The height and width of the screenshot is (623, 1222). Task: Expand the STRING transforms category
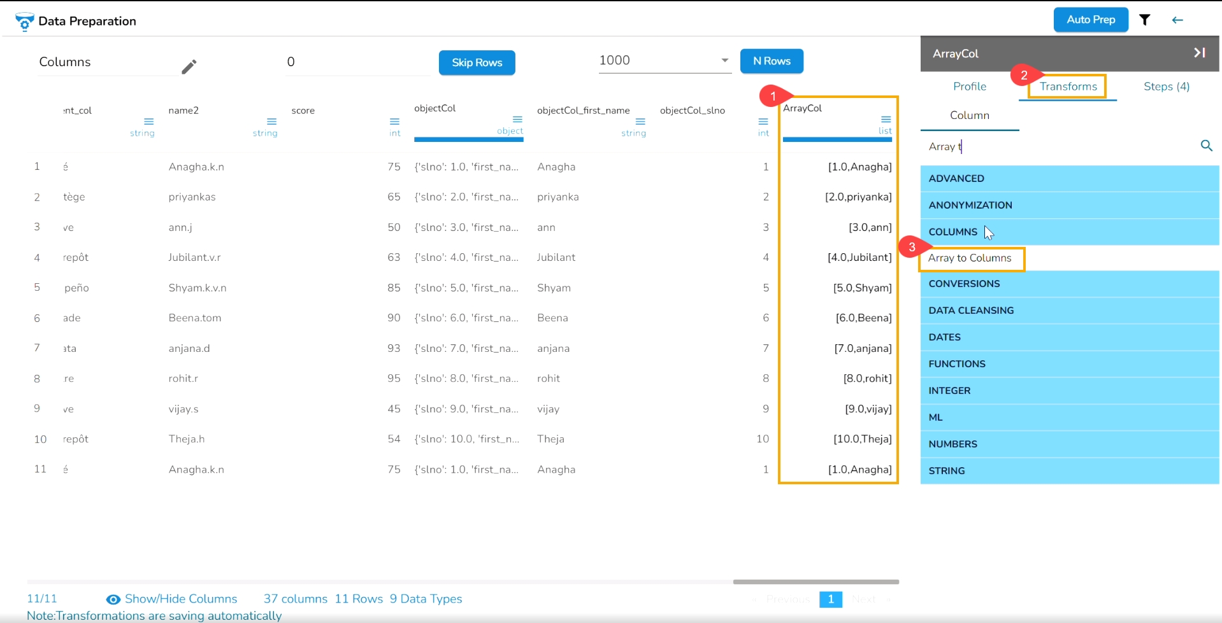(1070, 471)
